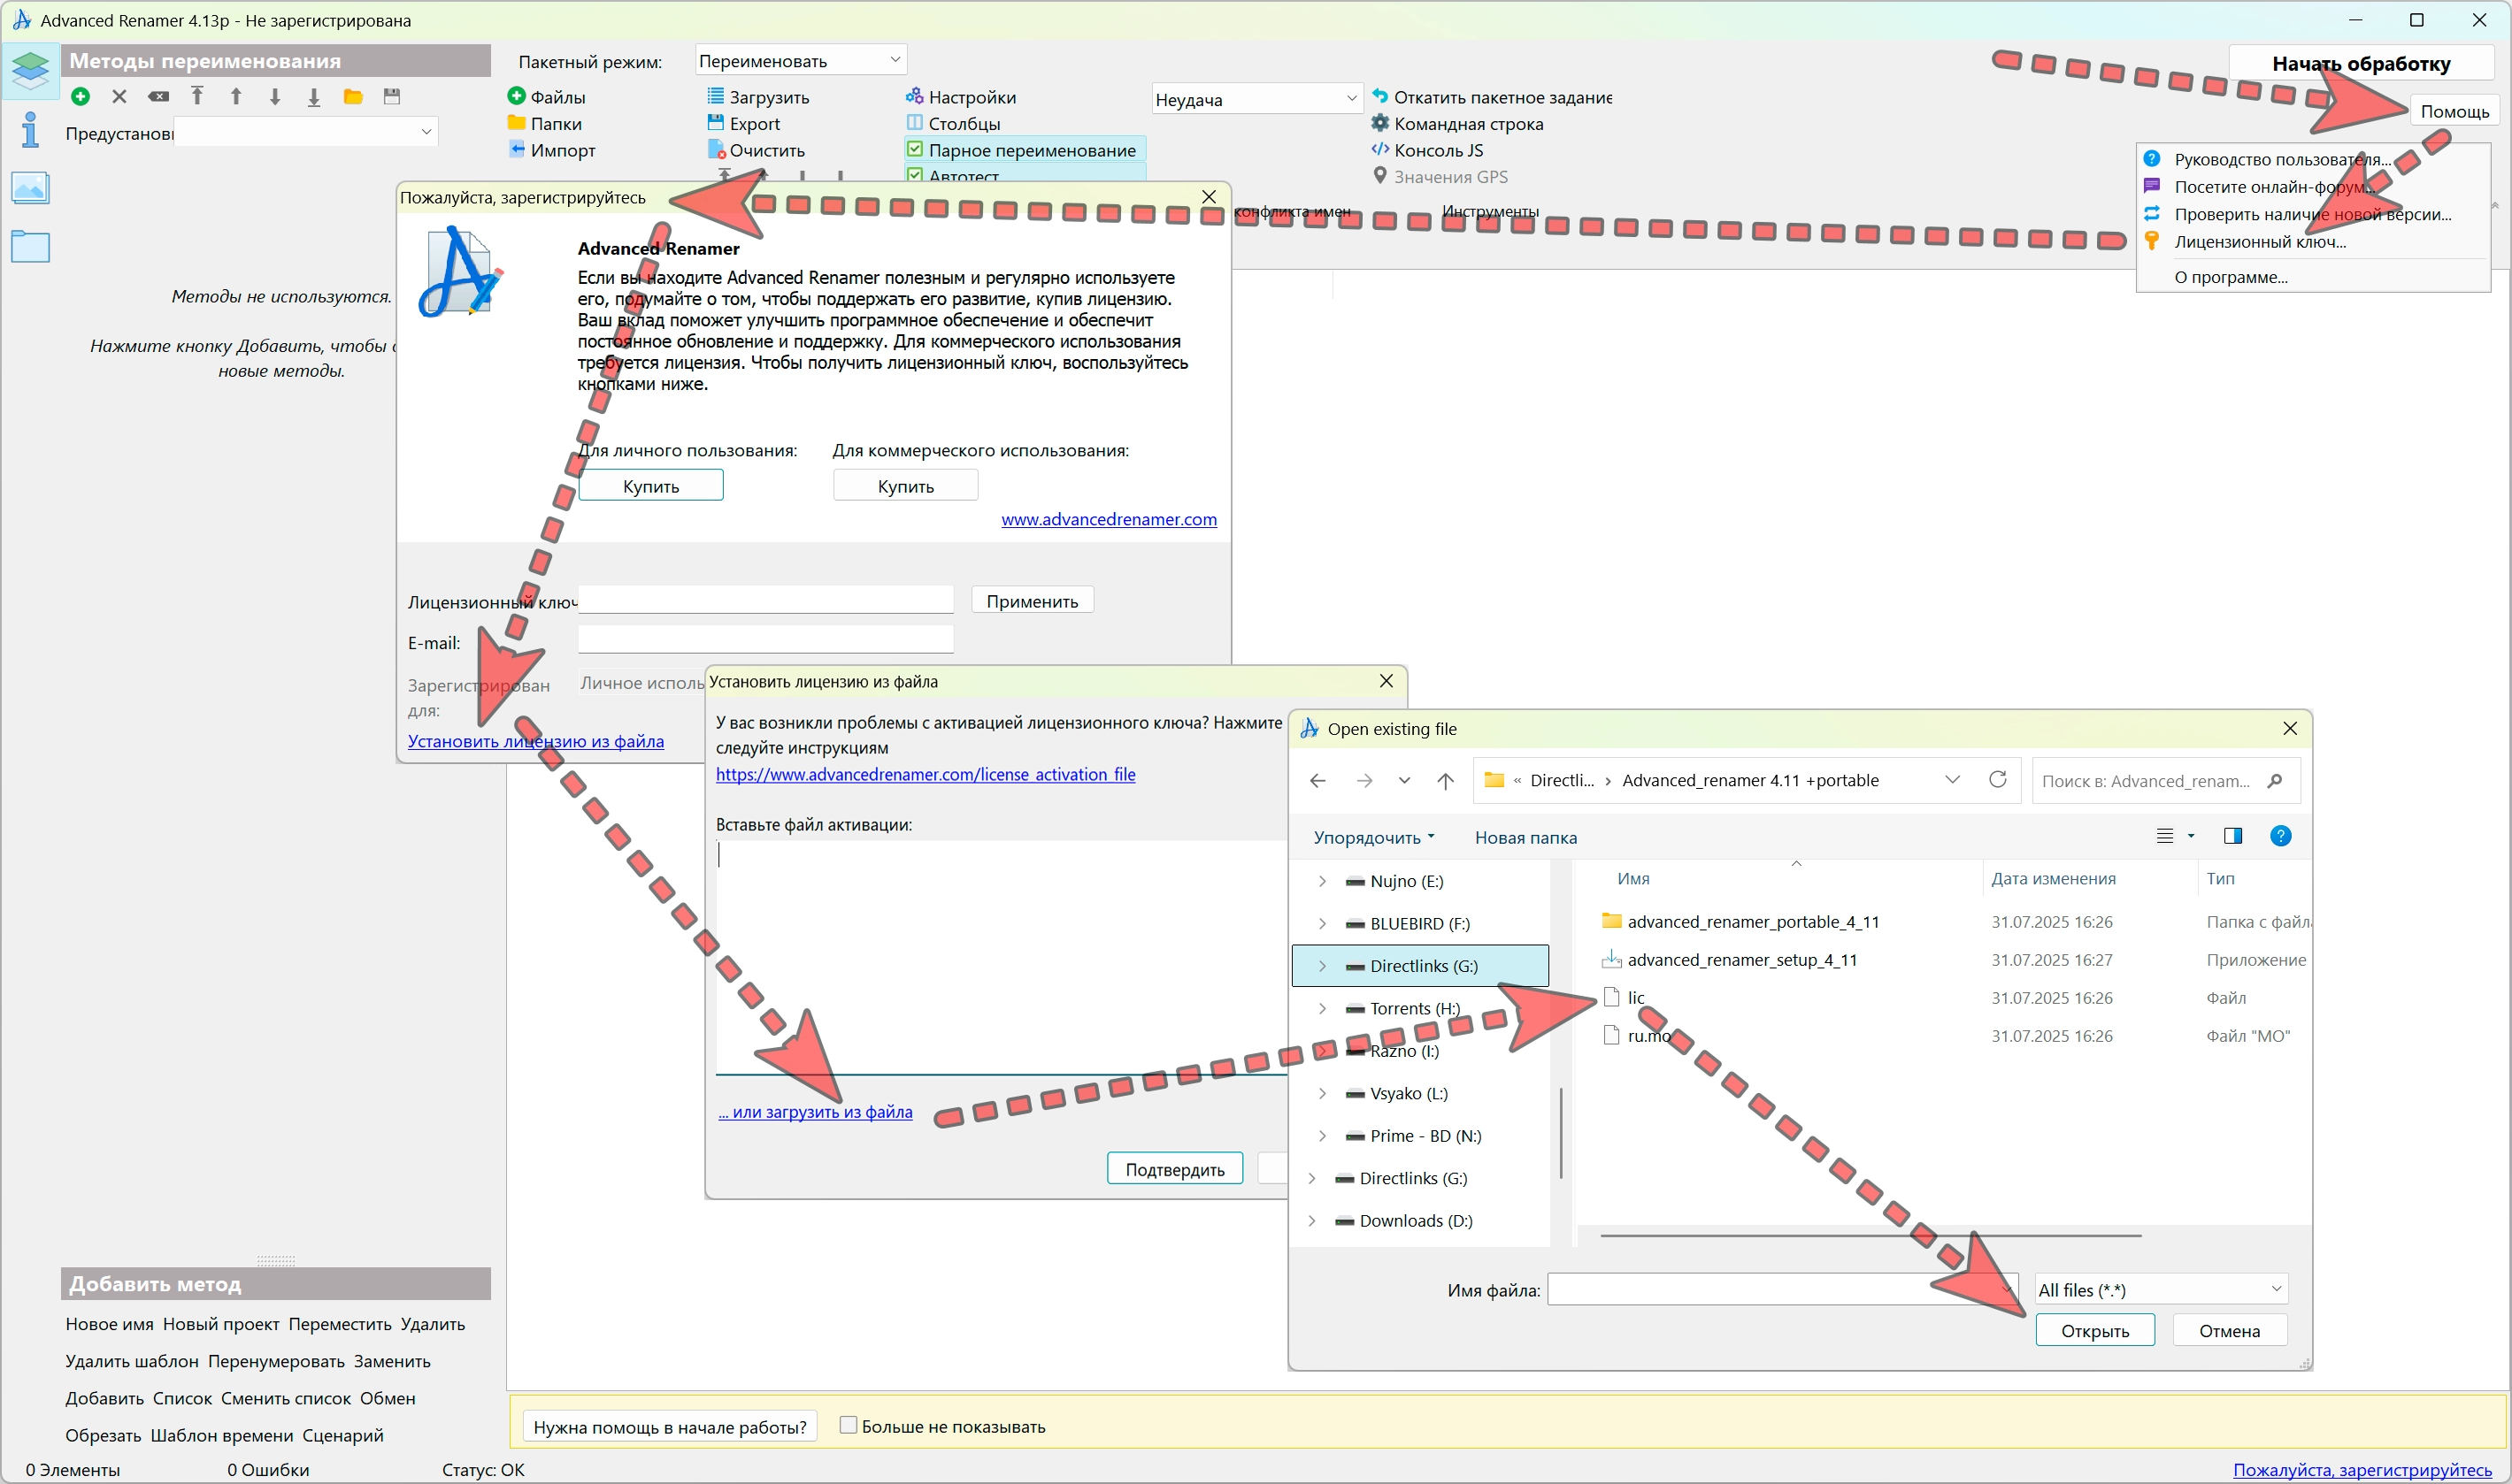The width and height of the screenshot is (2512, 1484).
Task: Click the file info sidebar icon
Action: click(x=30, y=130)
